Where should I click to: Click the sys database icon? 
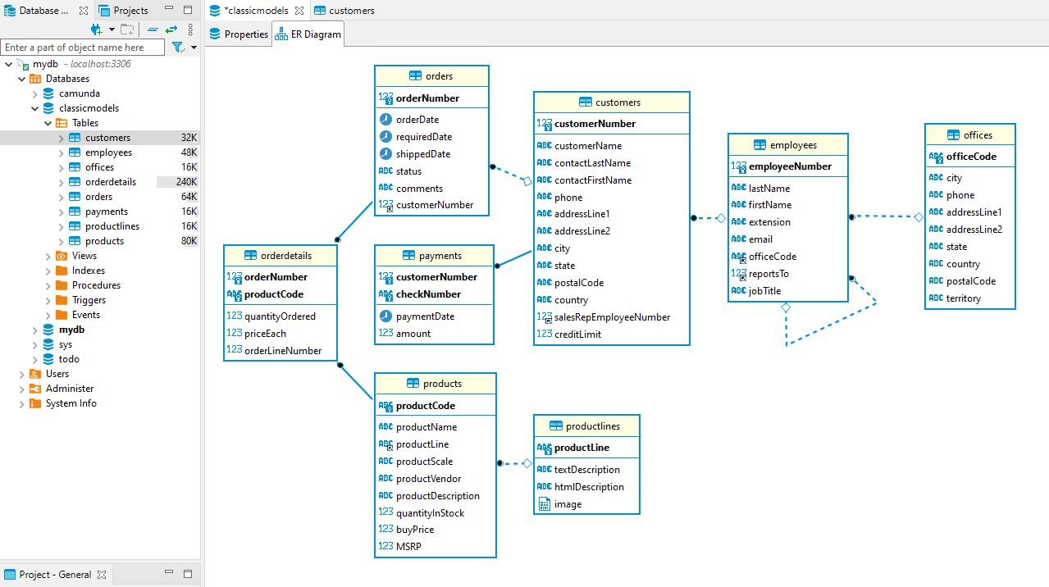[48, 344]
